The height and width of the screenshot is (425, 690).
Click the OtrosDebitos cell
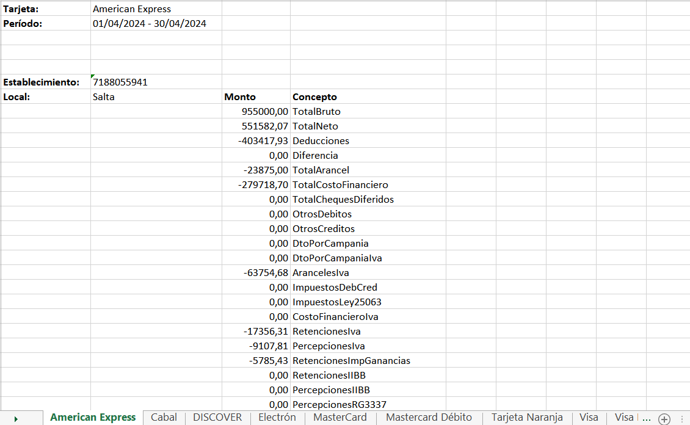(x=368, y=214)
